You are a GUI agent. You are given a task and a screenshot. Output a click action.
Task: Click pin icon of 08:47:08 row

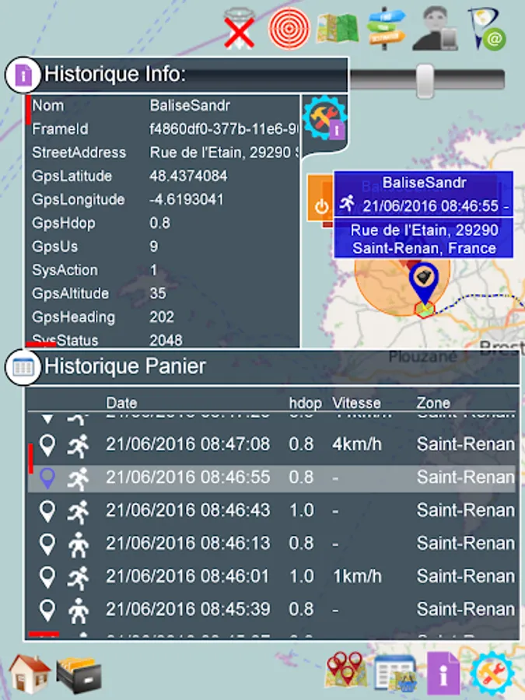[47, 446]
